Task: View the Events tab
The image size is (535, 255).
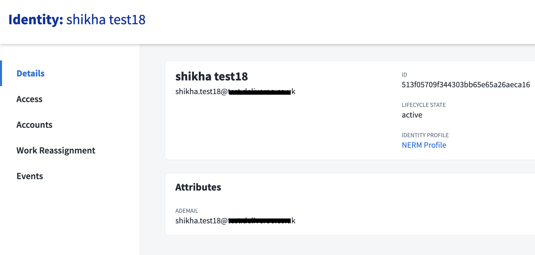Action: [x=30, y=176]
